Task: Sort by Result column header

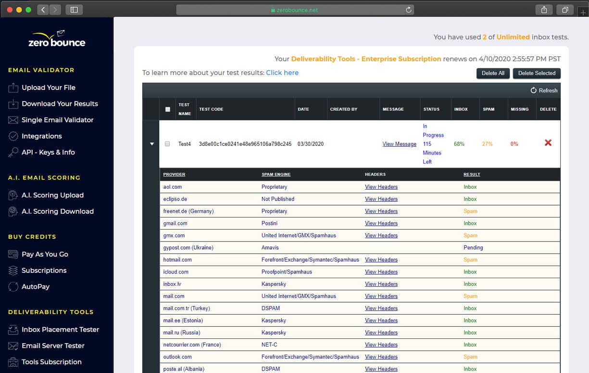Action: 472,174
